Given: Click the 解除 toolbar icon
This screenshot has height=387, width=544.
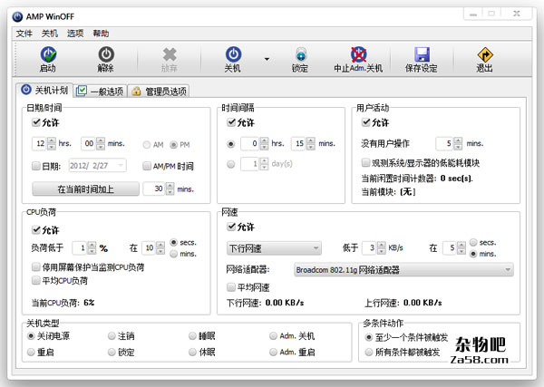Looking at the screenshot, I should point(106,54).
